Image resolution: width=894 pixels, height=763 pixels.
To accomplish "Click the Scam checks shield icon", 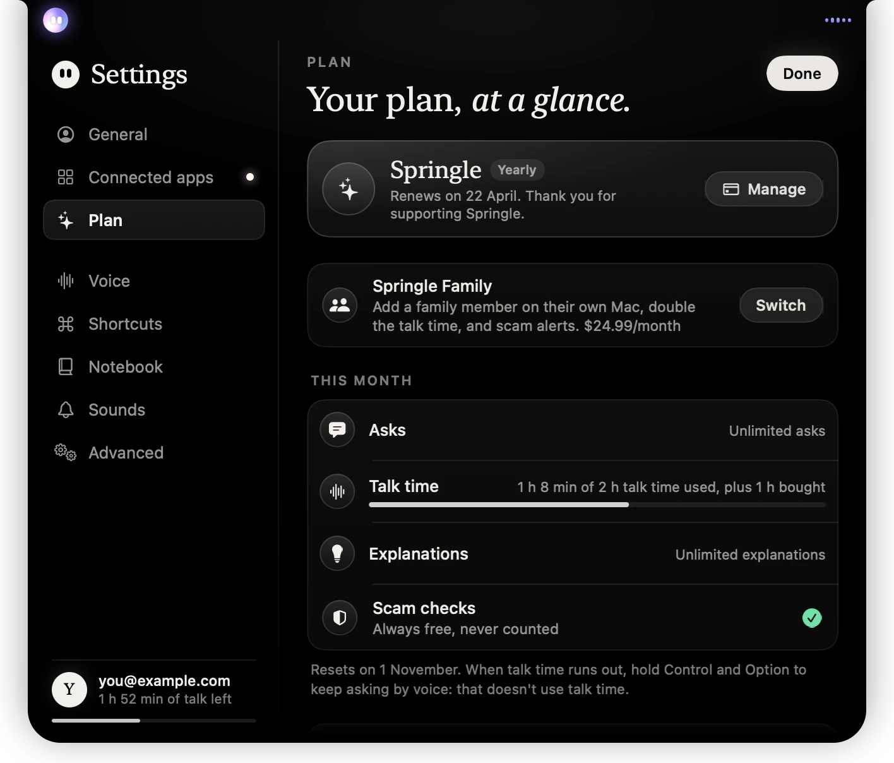I will tap(340, 618).
